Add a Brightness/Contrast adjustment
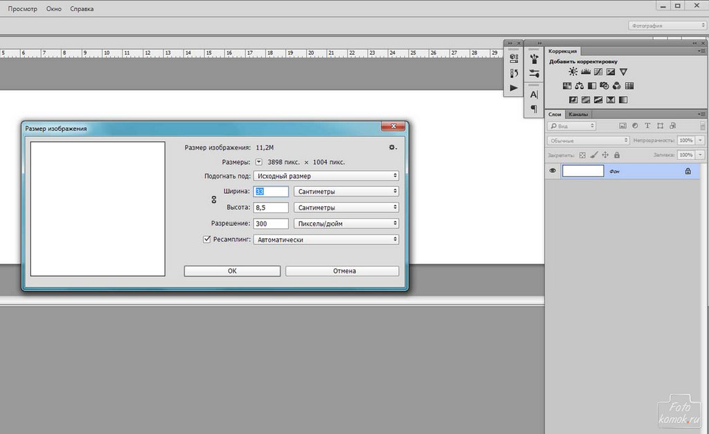Image resolution: width=709 pixels, height=434 pixels. pyautogui.click(x=573, y=71)
